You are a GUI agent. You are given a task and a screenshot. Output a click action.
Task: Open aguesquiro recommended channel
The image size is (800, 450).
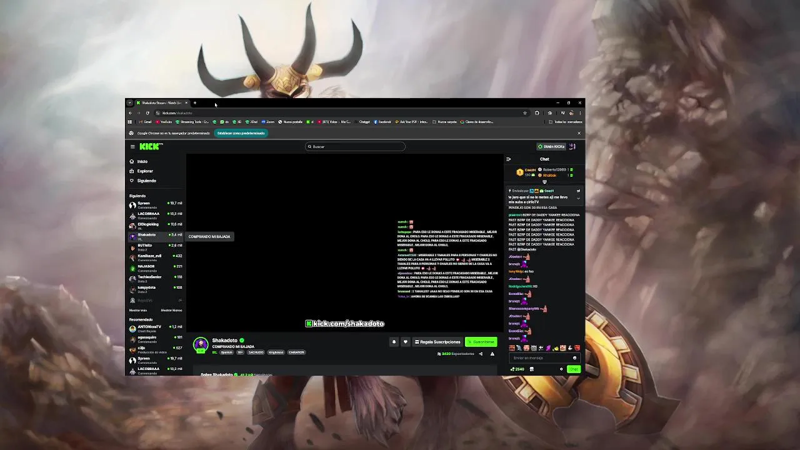(156, 339)
